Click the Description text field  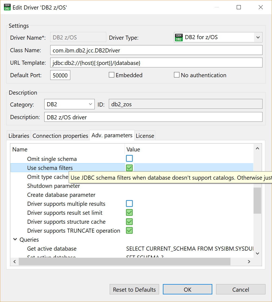[153, 117]
